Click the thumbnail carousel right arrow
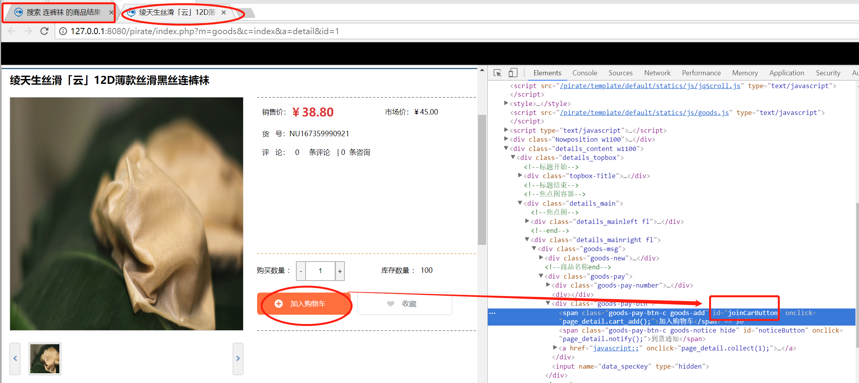This screenshot has height=383, width=859. 238,359
